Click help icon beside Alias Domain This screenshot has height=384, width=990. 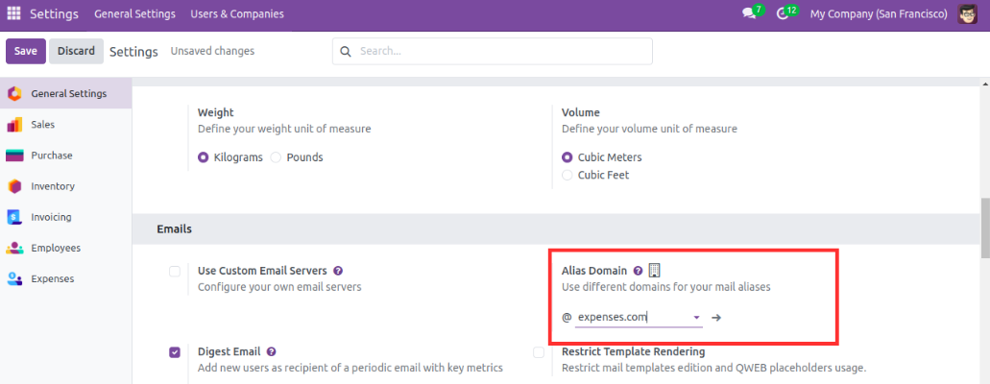pos(638,271)
